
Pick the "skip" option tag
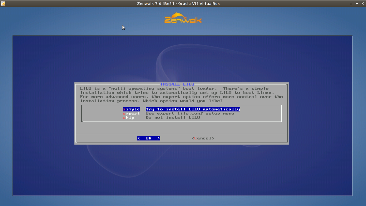point(129,117)
